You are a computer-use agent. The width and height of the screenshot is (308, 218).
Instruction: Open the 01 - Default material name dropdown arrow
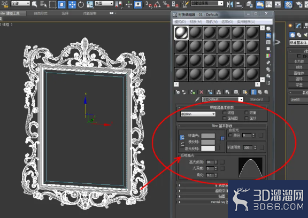pyautogui.click(x=241, y=99)
